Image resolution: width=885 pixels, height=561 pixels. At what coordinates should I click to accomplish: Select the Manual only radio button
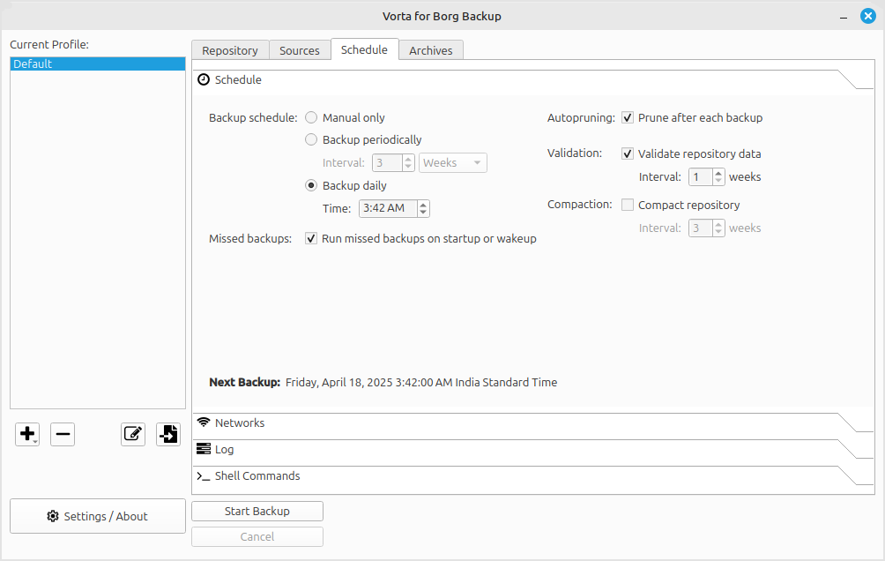click(311, 117)
